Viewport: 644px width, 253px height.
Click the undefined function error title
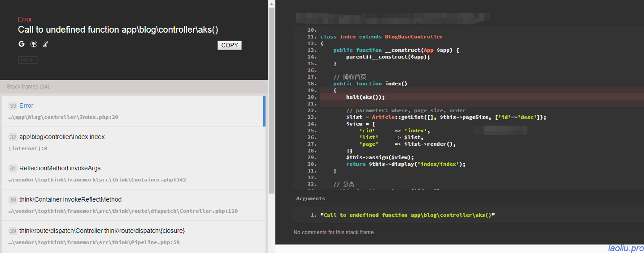click(x=118, y=30)
